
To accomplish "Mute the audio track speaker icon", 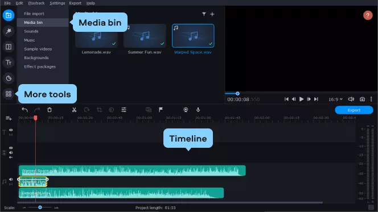I will (11, 179).
